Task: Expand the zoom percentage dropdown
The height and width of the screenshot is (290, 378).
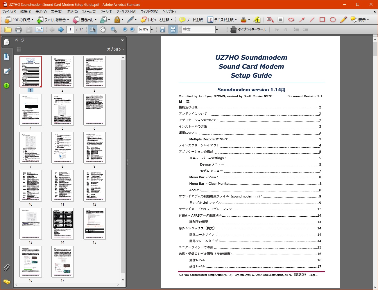Action: 152,30
